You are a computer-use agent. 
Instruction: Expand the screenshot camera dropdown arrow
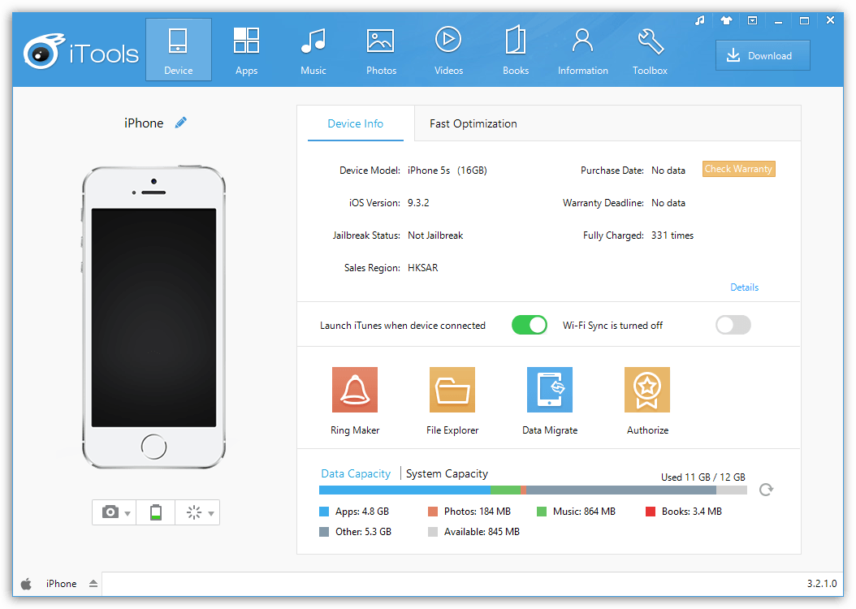128,513
